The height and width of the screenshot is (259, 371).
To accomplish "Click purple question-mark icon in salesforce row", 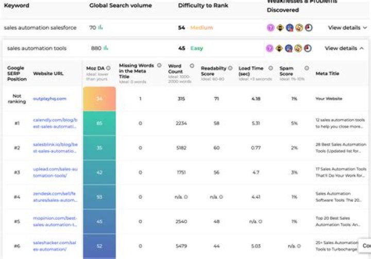I will 271,28.
